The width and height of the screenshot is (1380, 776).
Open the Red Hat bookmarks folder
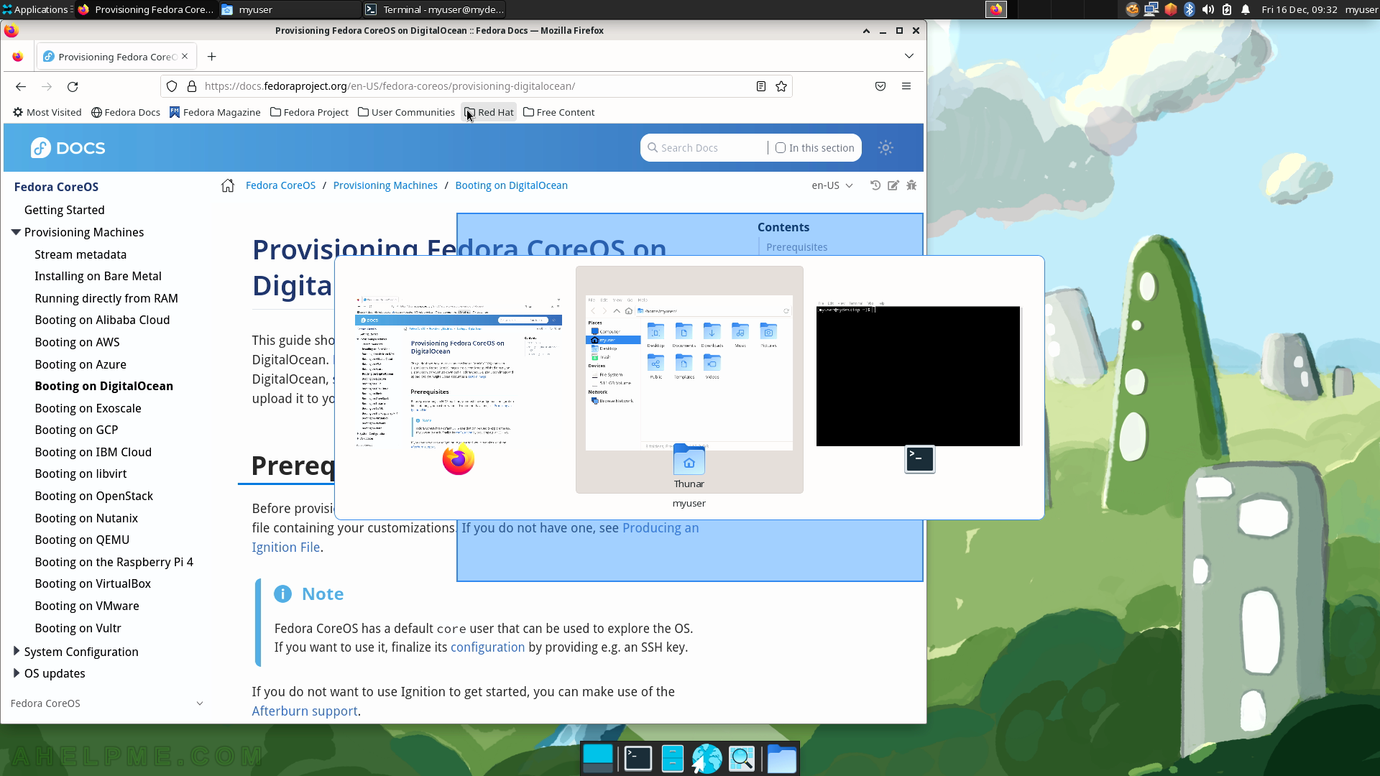click(489, 112)
